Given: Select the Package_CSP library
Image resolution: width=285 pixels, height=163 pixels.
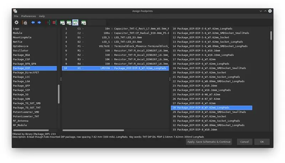Looking at the screenshot, I should 35,59.
